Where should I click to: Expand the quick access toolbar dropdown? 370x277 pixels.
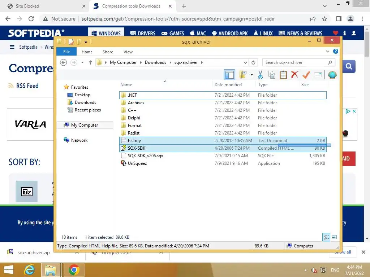(x=86, y=42)
